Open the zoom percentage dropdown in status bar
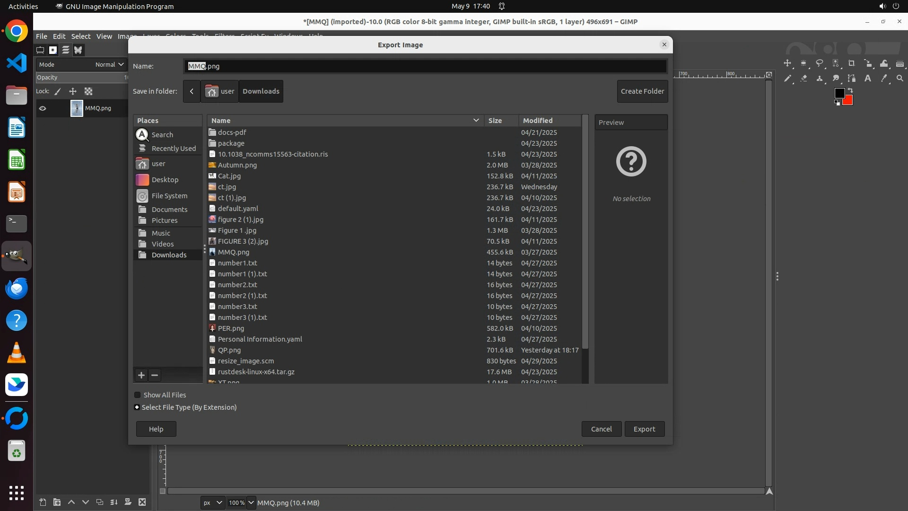The height and width of the screenshot is (511, 908). click(251, 503)
